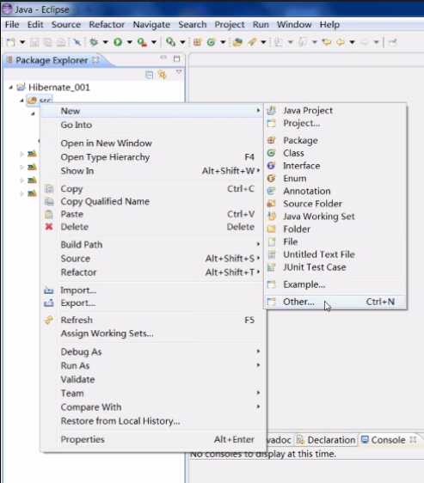The image size is (424, 483).
Task: Click the Interface icon in New submenu
Action: [x=272, y=165]
